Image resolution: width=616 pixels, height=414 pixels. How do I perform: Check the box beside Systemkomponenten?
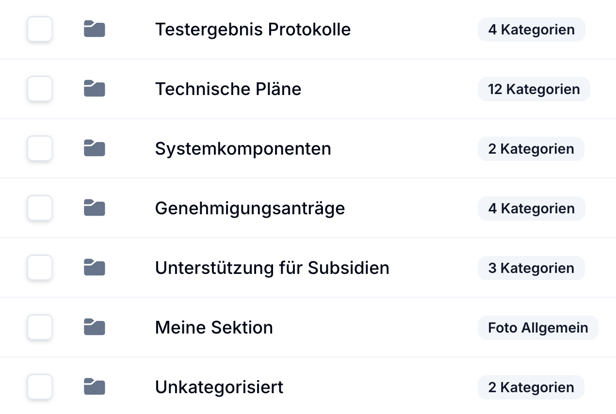click(39, 148)
